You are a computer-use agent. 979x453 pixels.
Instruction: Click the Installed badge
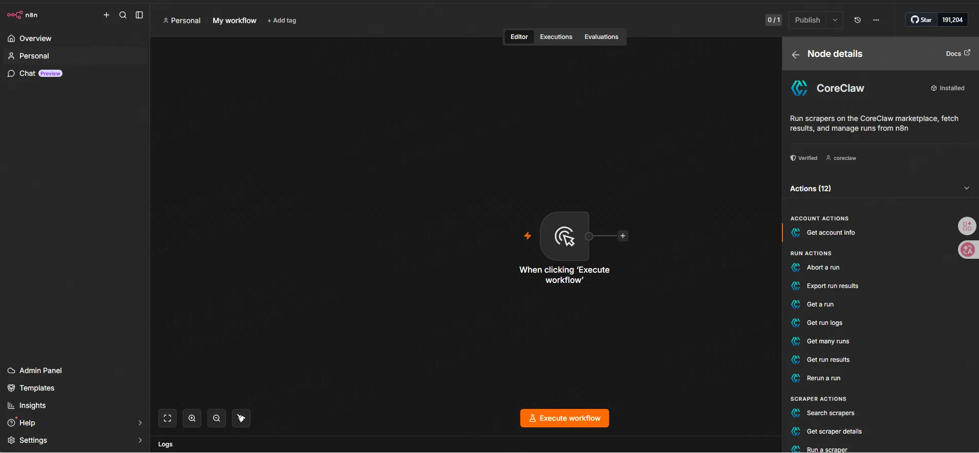tap(948, 88)
